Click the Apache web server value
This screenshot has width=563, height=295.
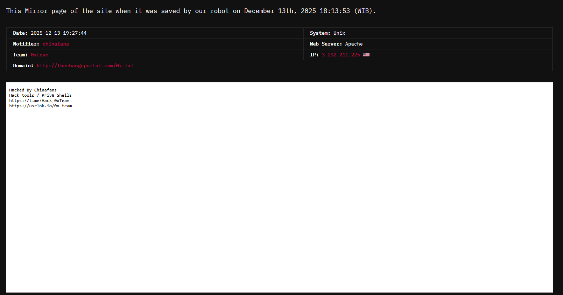coord(354,44)
